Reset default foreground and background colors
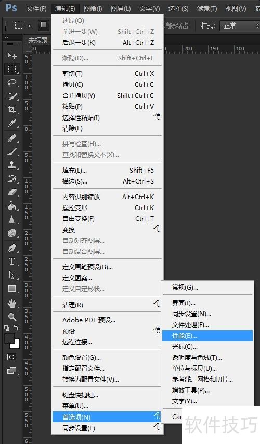The width and height of the screenshot is (260, 444). tap(7, 328)
